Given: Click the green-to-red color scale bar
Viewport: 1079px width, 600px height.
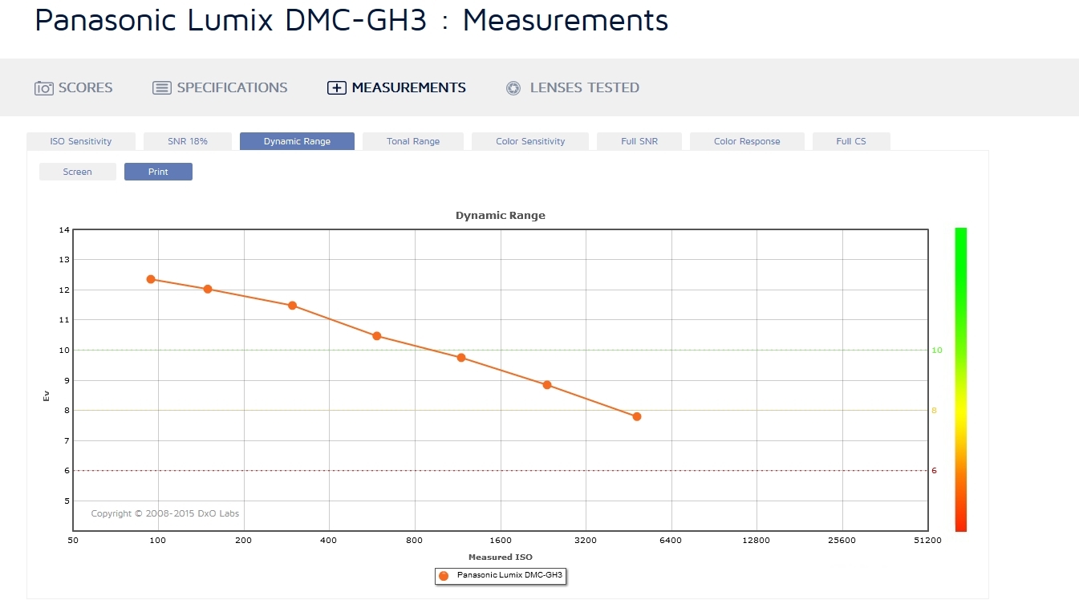Looking at the screenshot, I should coord(960,379).
